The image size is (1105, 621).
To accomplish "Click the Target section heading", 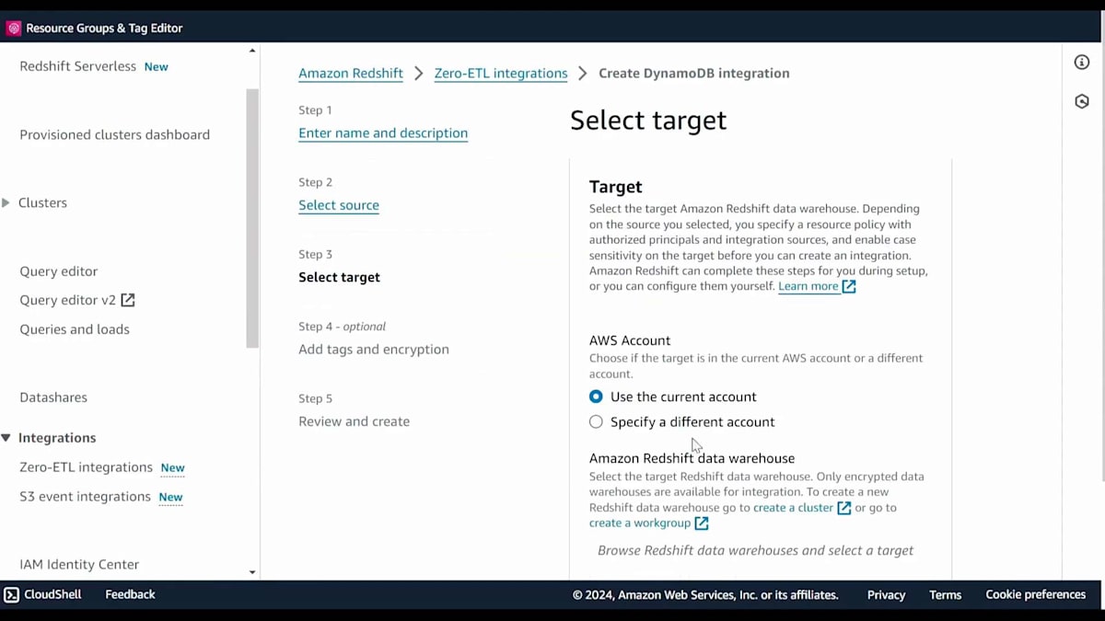I will pos(615,187).
